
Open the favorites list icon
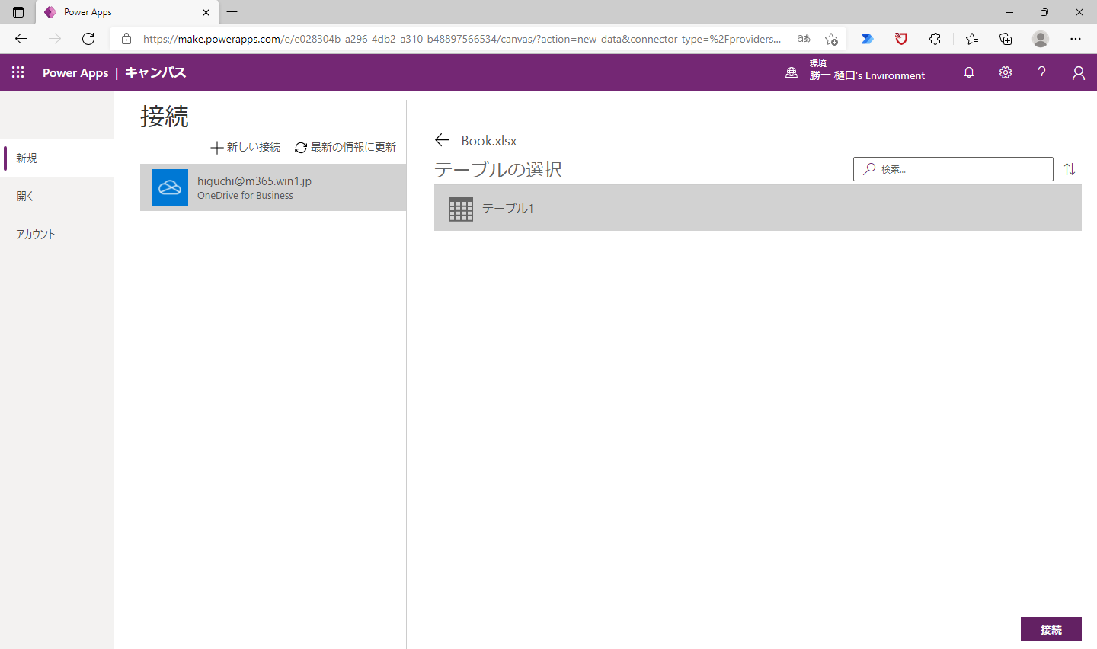[972, 39]
